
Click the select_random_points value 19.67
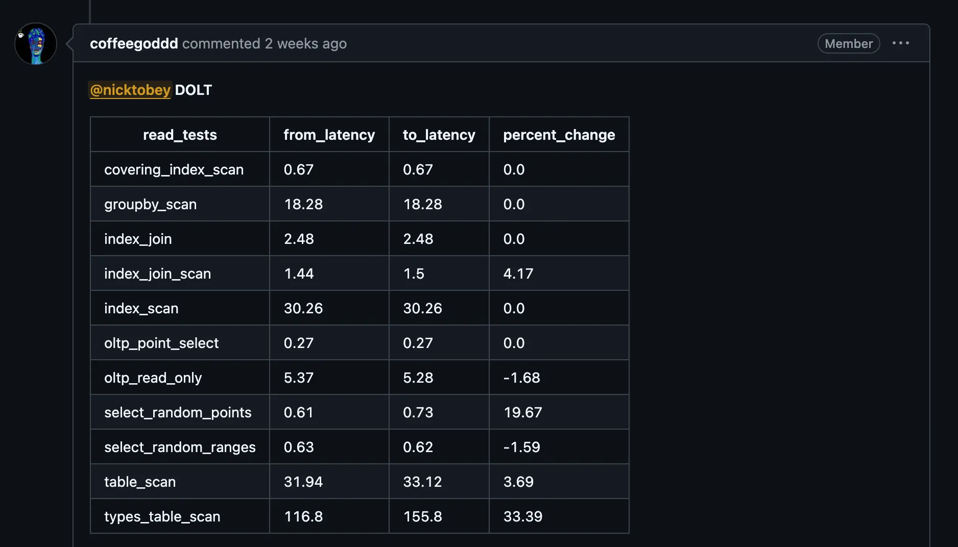click(522, 412)
